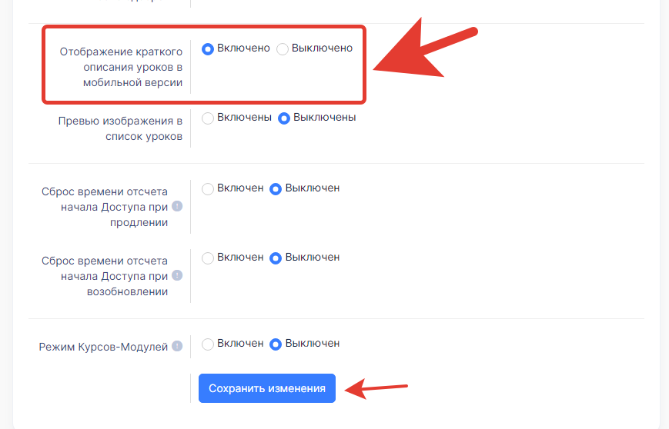Click the Сброс времени отсчета при продлении label

[105, 206]
